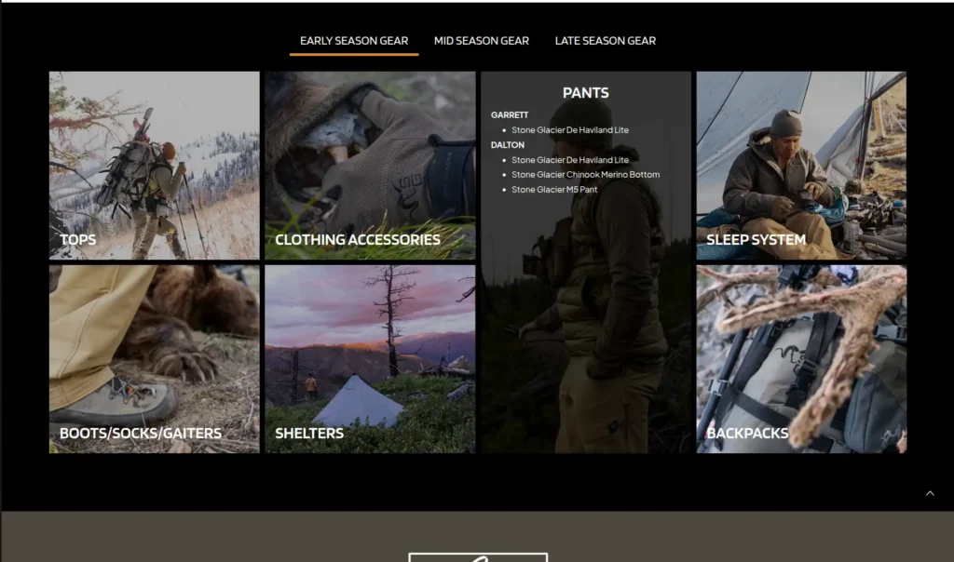Click the PANTS heading in expanded tile
Screen dimensions: 954x562
coord(585,93)
